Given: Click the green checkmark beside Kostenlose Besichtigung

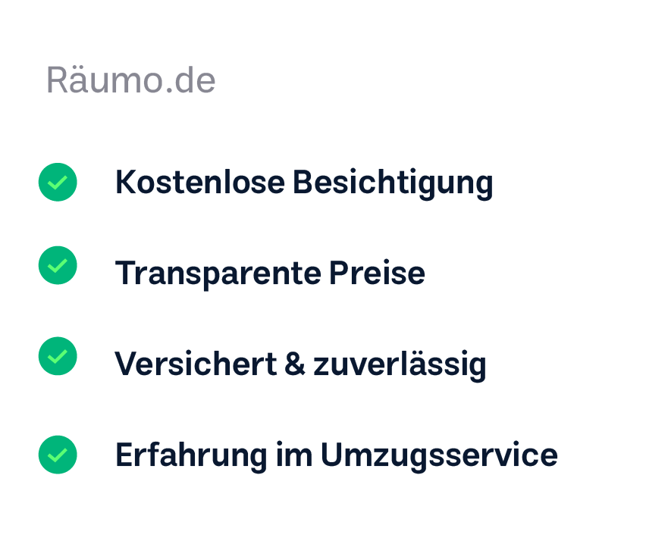Looking at the screenshot, I should [x=58, y=182].
